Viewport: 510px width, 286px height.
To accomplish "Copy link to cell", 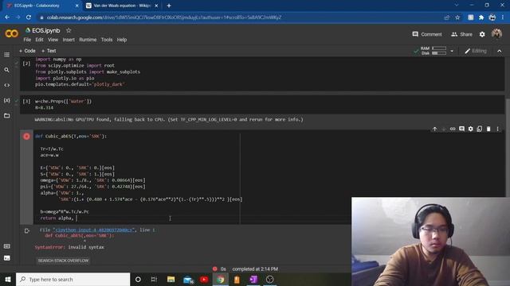I will click(x=453, y=129).
